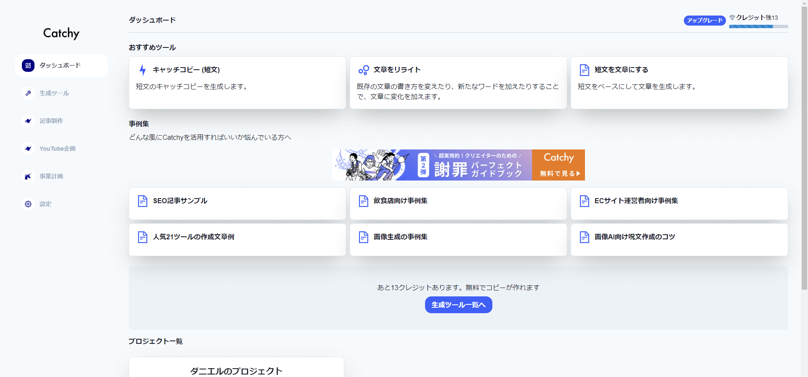Open 飲食店向け事例集 card

458,203
